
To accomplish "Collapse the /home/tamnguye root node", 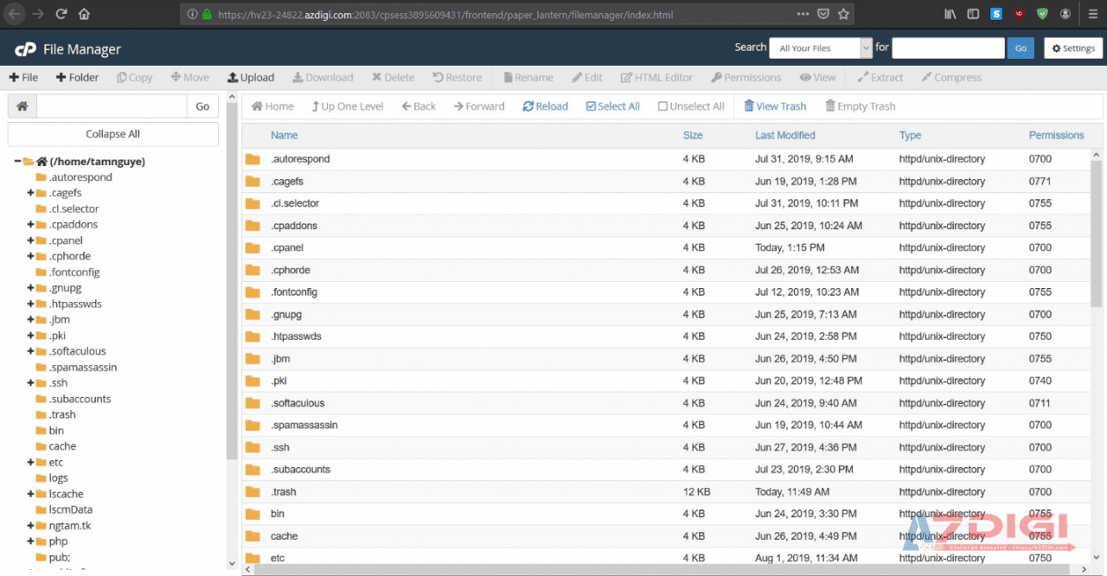I will pos(17,162).
